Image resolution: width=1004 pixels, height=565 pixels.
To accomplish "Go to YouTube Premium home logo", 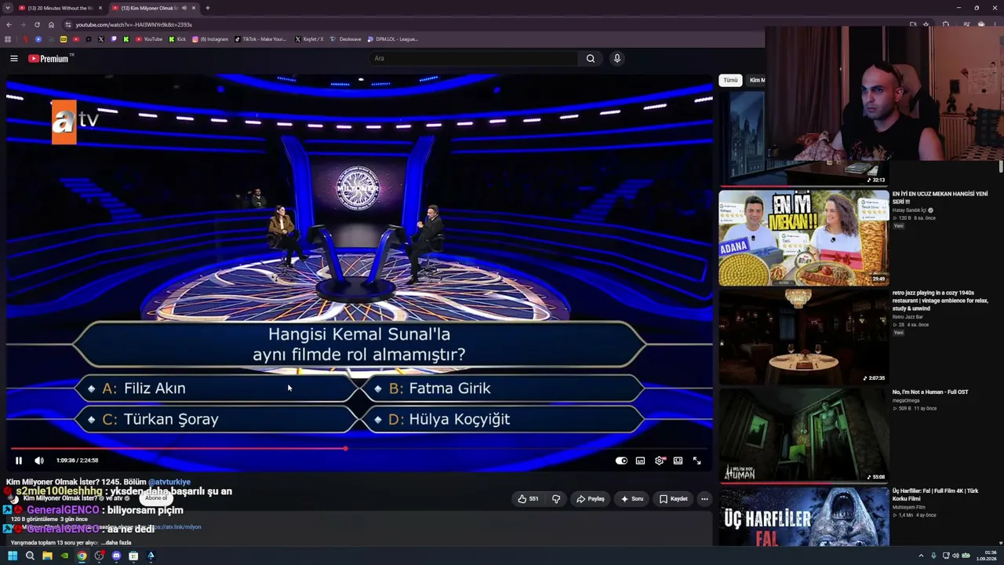I will point(49,59).
